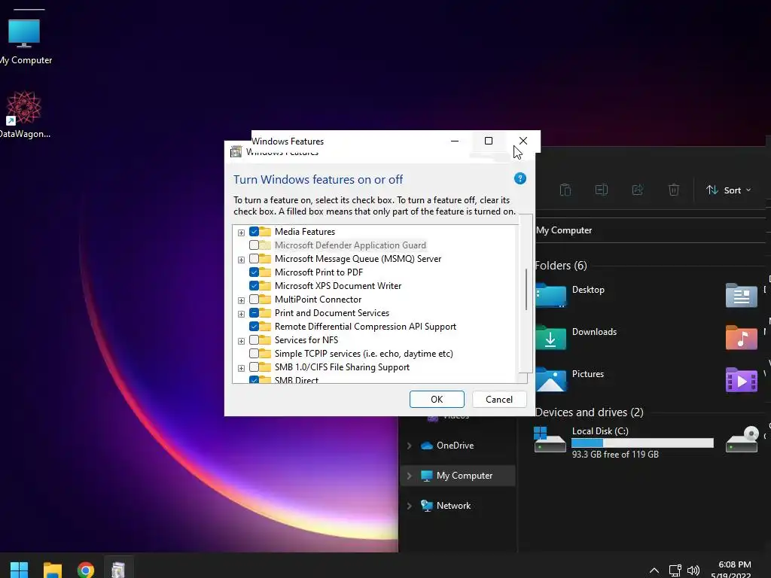Enable SMB 1.0/CIFS File Sharing Support checkbox
The image size is (771, 578).
(254, 367)
